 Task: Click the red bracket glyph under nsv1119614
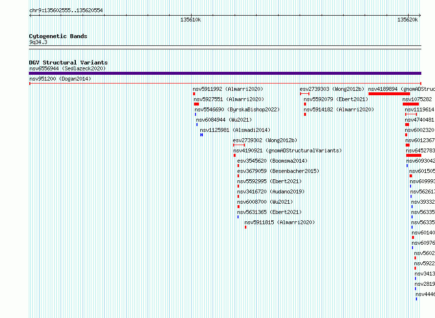click(411, 114)
